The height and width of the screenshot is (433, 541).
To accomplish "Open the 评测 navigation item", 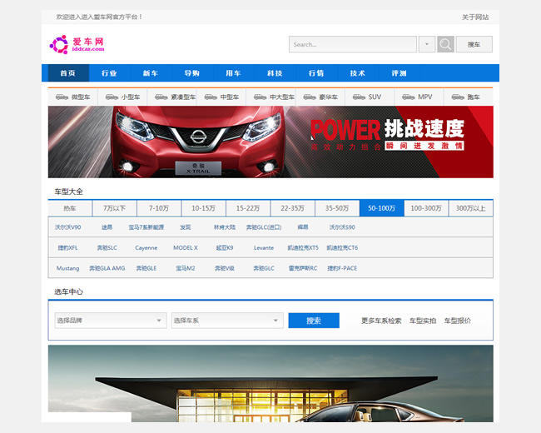I will pos(399,72).
